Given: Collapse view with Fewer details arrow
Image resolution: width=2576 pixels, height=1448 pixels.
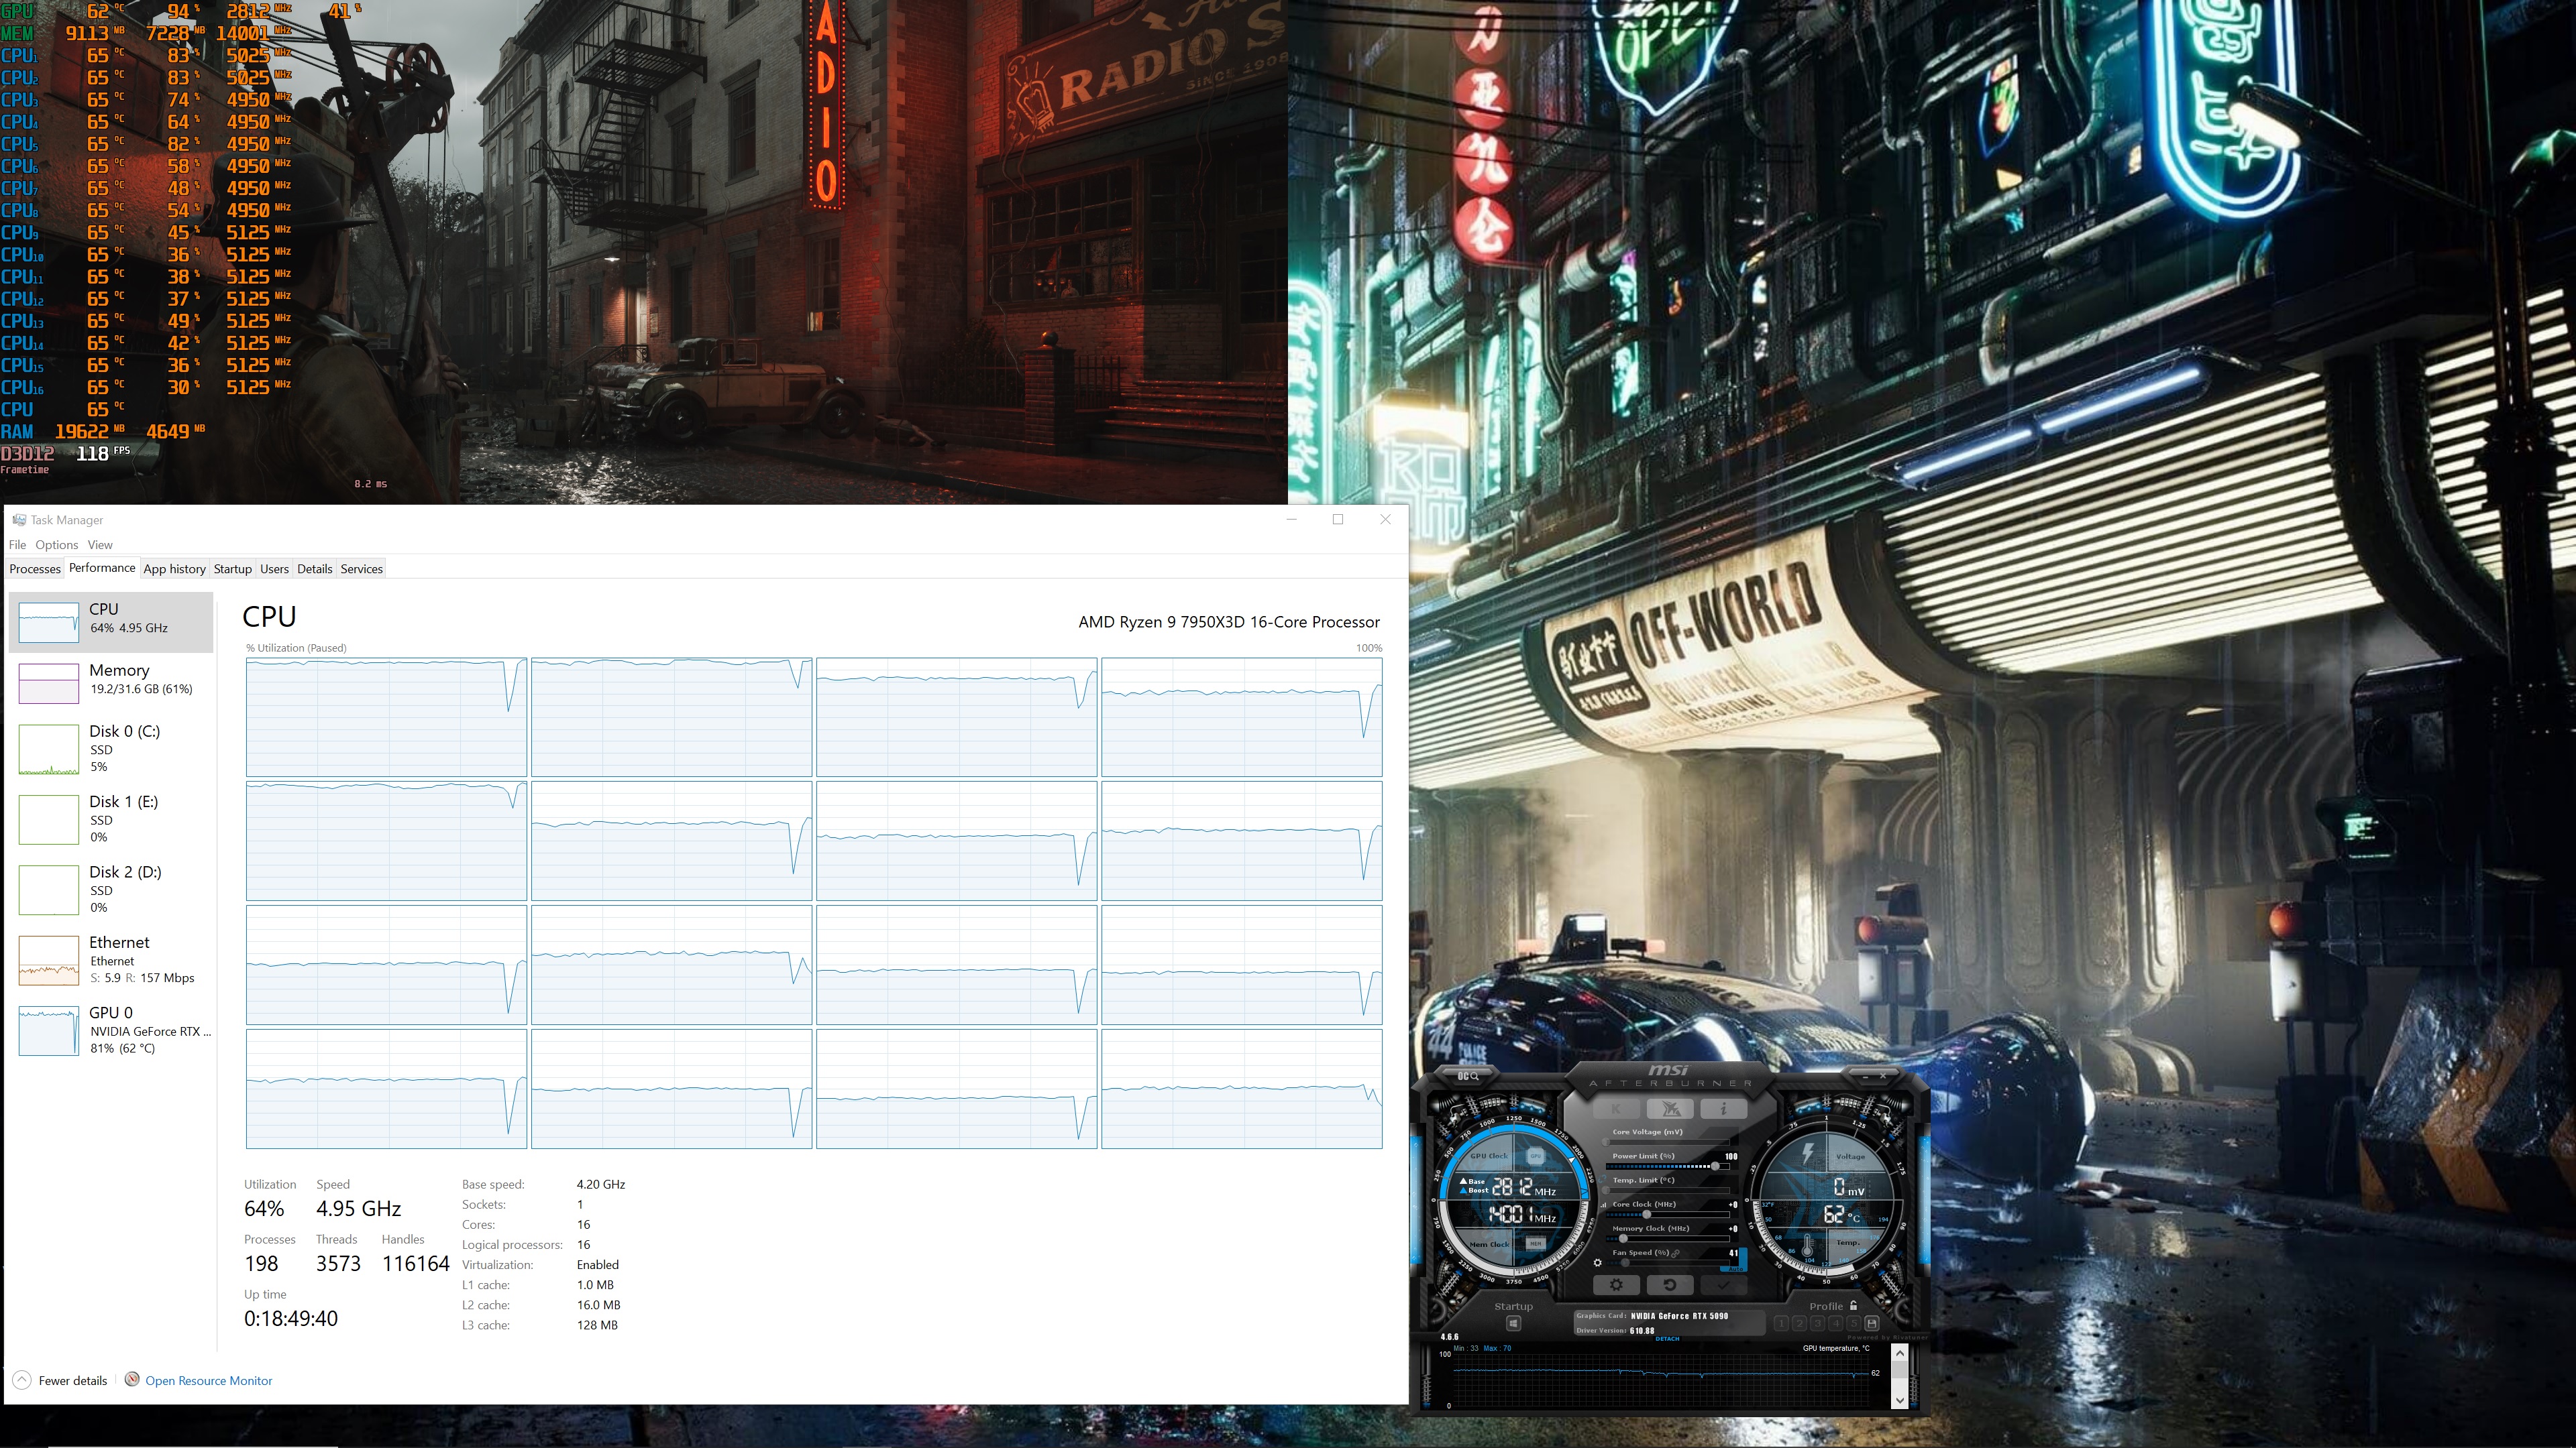Looking at the screenshot, I should coord(22,1380).
